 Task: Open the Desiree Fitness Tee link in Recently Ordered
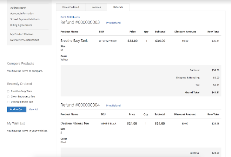point(22,102)
